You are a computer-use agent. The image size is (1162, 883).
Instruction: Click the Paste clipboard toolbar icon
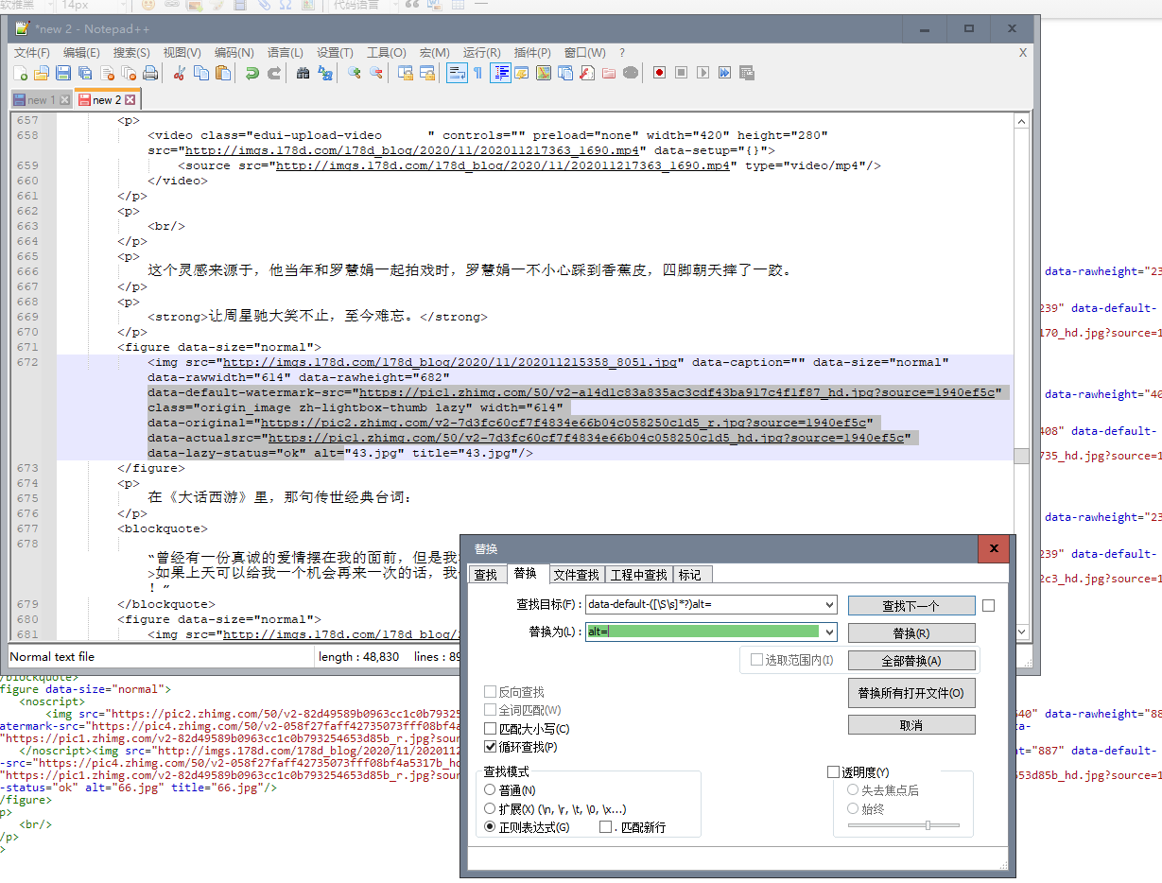(222, 73)
